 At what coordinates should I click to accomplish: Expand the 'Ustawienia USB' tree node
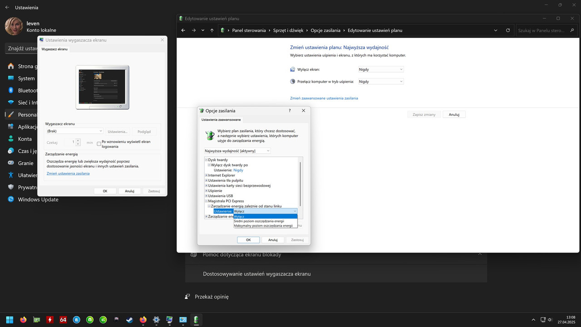click(x=206, y=196)
